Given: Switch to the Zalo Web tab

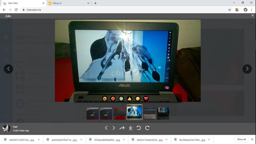Looking at the screenshot, I should click(24, 3).
